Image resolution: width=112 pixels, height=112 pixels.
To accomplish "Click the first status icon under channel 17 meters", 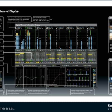I will tap(16, 50).
